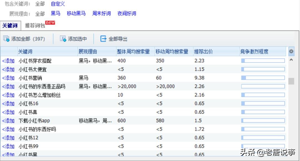300x161 pixels.
Task: Click <添加 for keyword 小红书穿衣搭配
Action: point(8,61)
